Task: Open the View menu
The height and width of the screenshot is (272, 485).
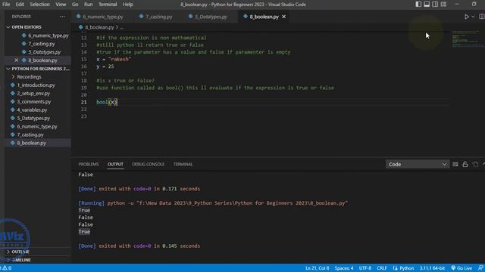Action: click(x=61, y=5)
